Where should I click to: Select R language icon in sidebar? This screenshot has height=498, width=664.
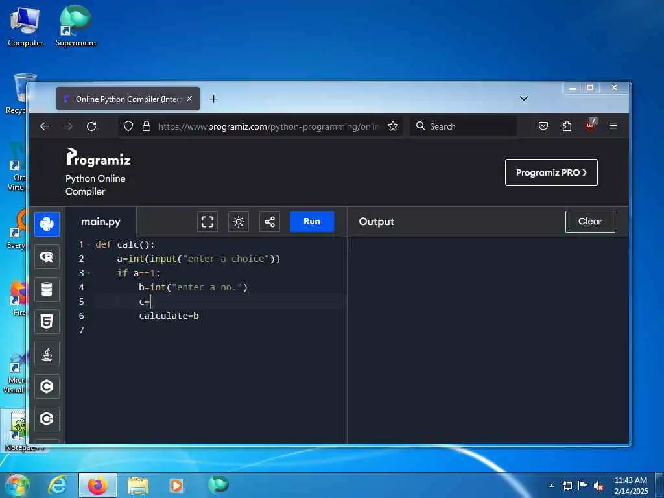47,257
